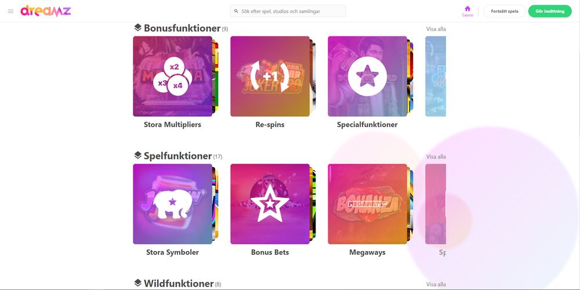Open the Stora Symboler elephant tile
This screenshot has height=290, width=580.
[173, 204]
